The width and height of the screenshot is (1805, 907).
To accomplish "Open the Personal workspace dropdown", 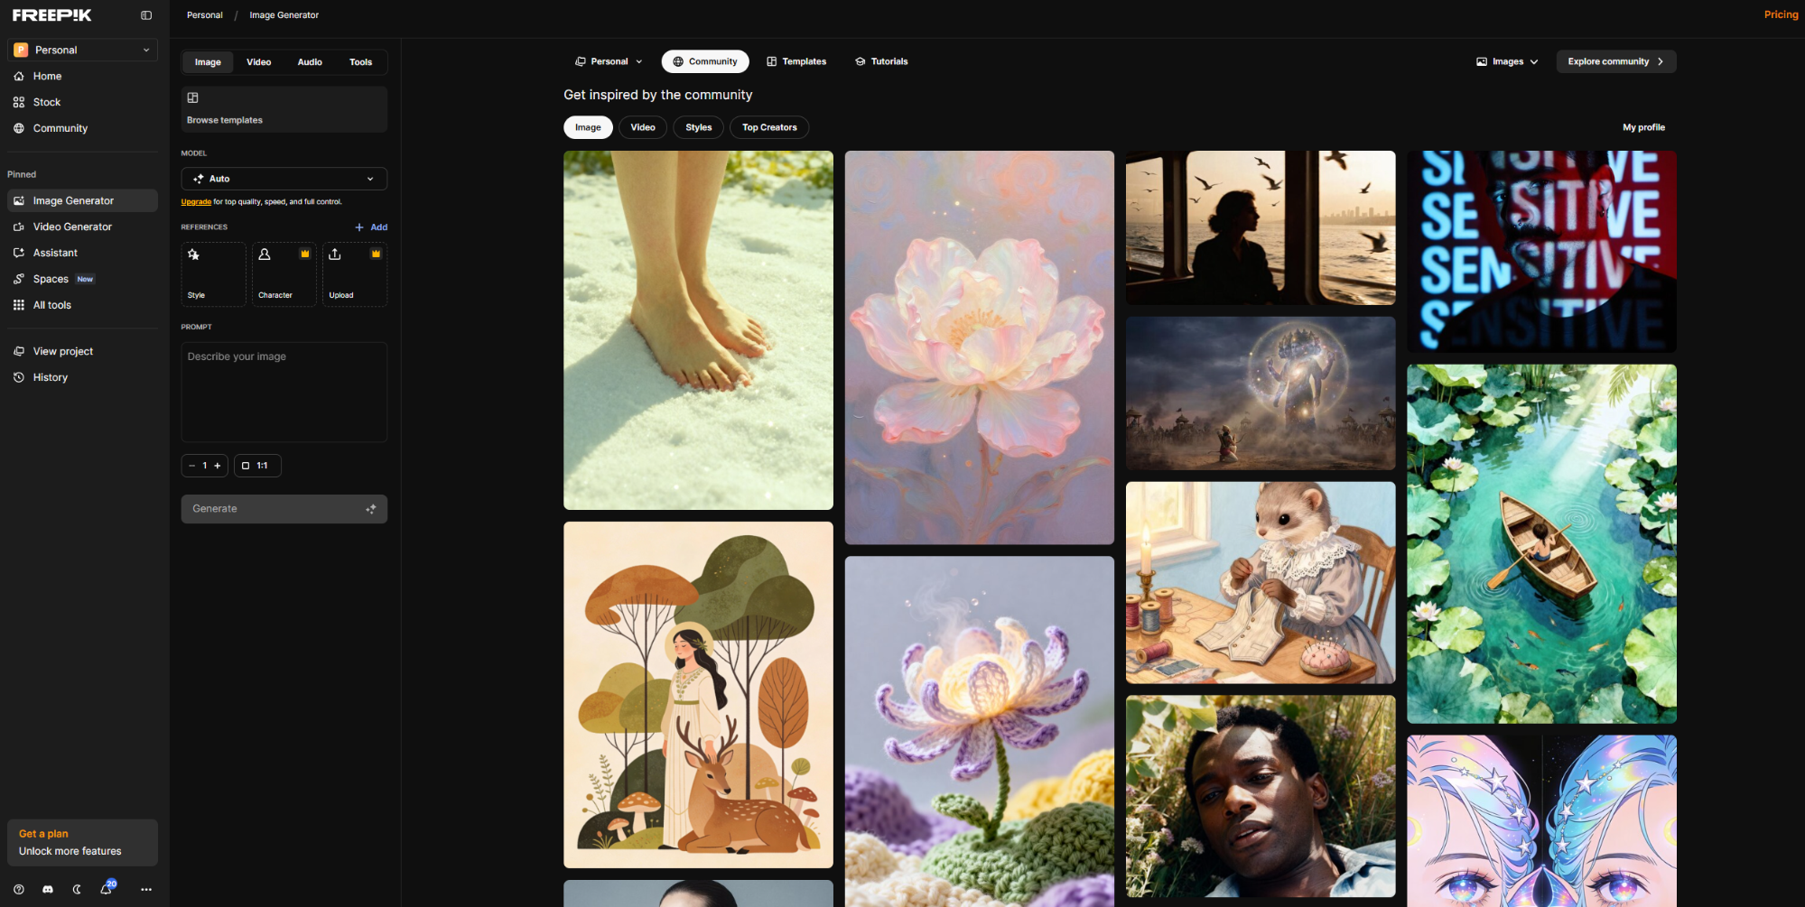I will tap(609, 60).
